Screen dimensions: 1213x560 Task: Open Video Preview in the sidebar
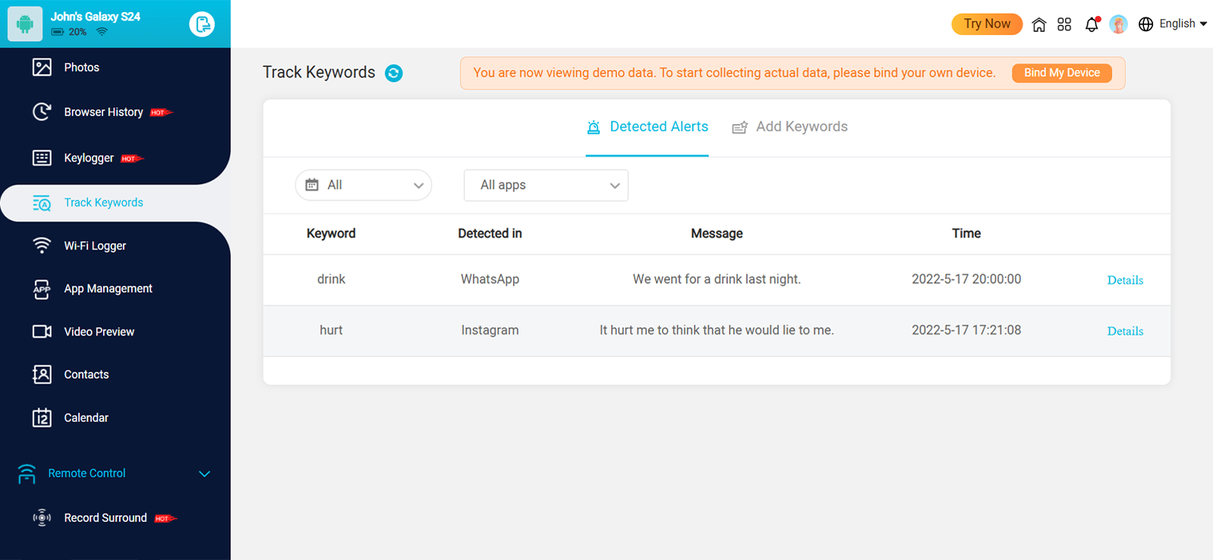[99, 332]
